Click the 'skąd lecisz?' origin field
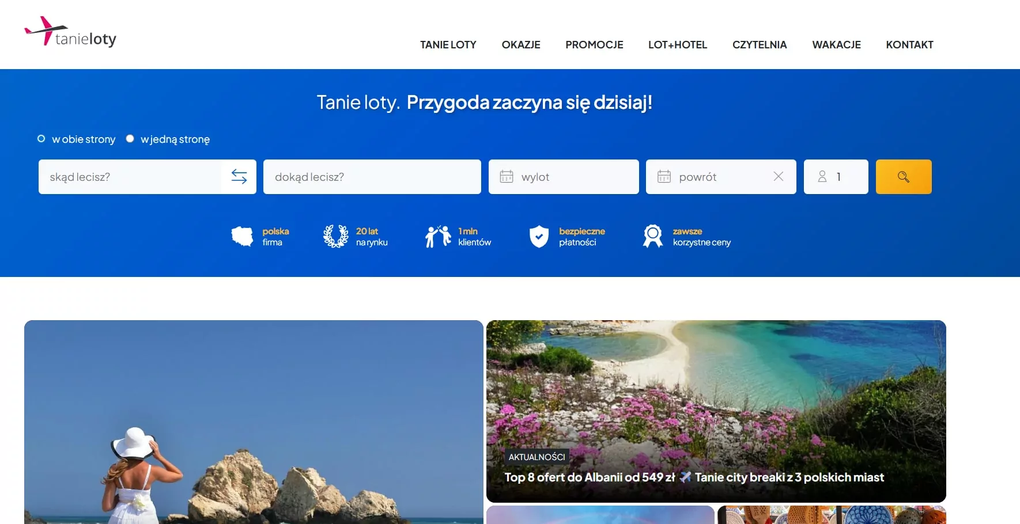Screen dimensions: 1020x524 130,177
